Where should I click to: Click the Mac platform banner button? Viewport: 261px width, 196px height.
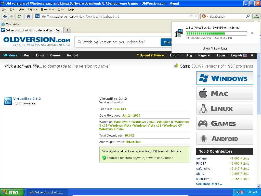click(225, 93)
